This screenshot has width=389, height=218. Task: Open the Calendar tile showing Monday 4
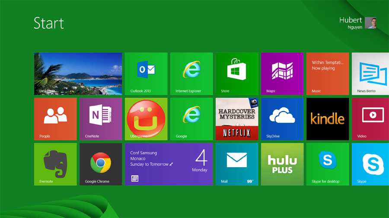click(x=169, y=164)
